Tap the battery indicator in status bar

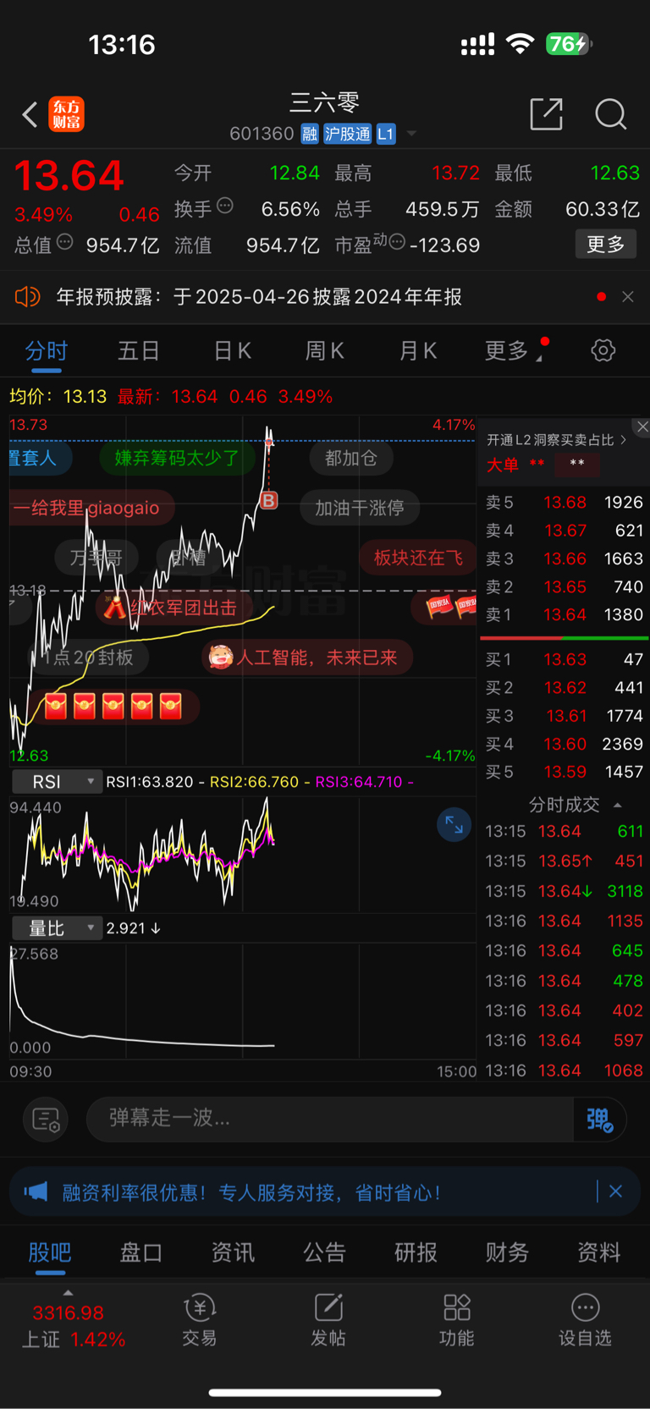coord(569,44)
